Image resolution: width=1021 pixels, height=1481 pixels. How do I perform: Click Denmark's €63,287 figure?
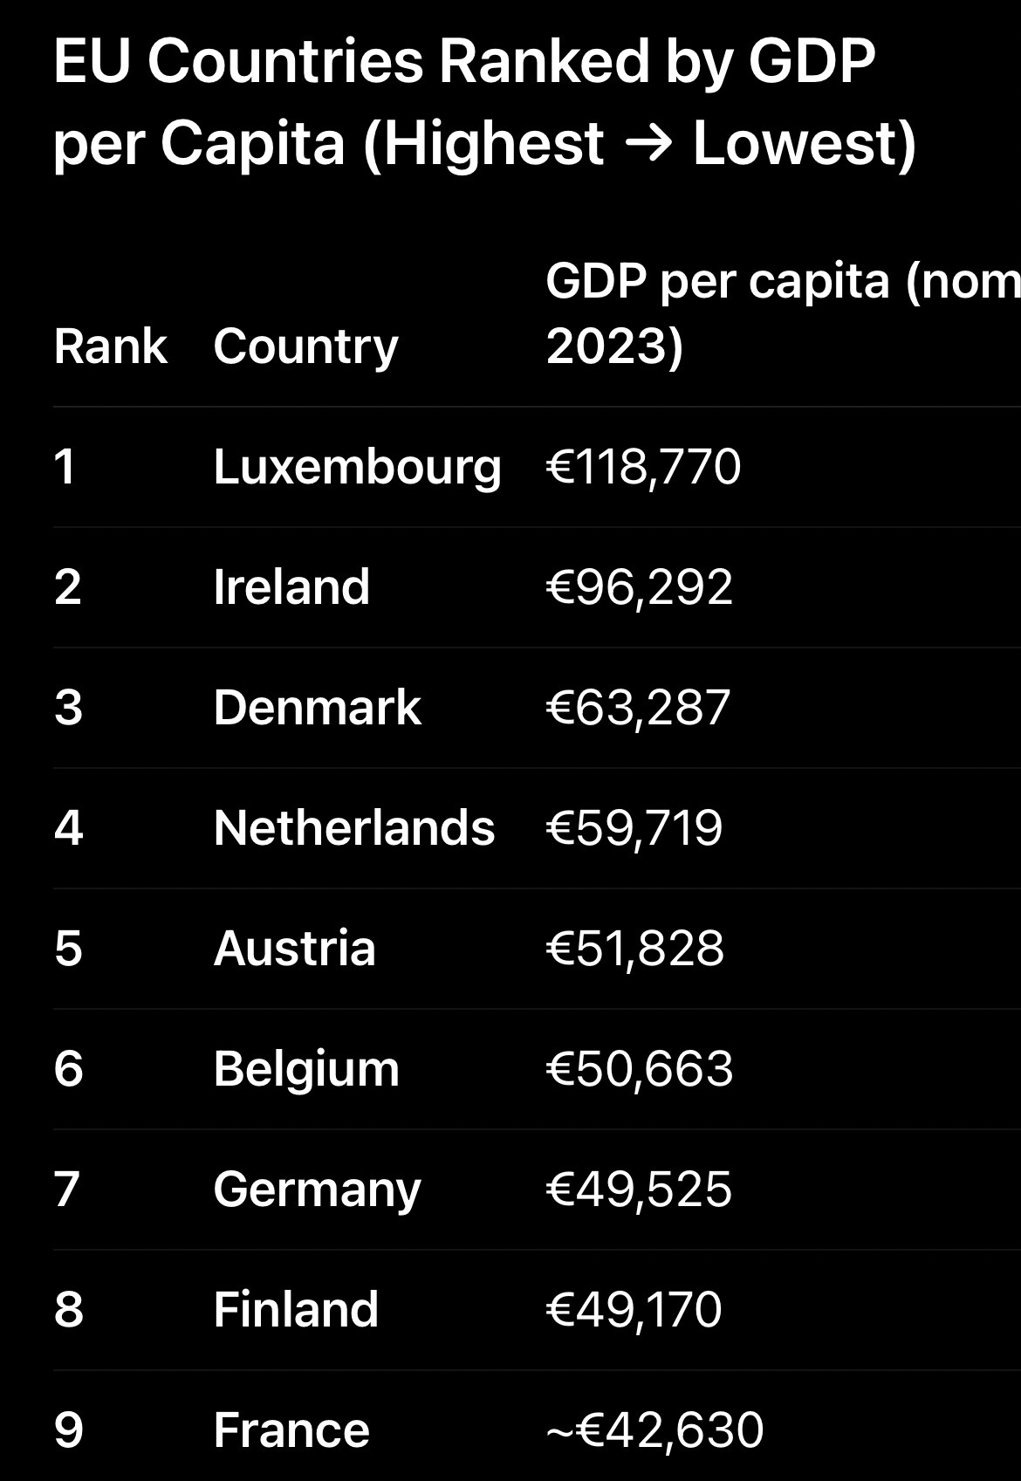click(638, 708)
